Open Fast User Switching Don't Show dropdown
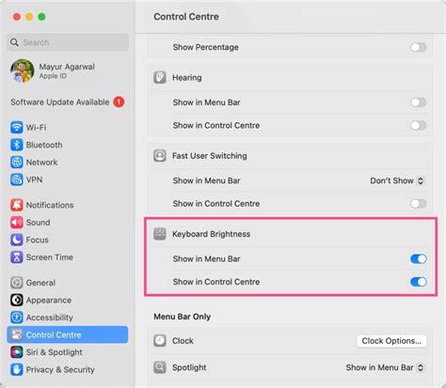446x388 pixels. (x=397, y=180)
